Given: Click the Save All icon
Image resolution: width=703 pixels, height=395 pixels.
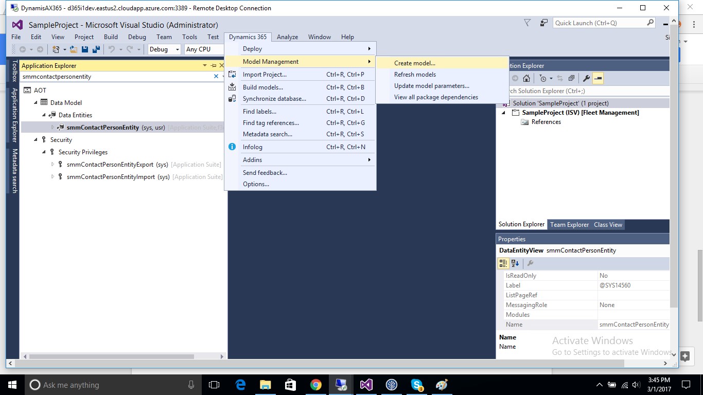Looking at the screenshot, I should tap(96, 49).
